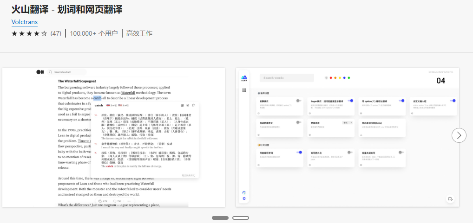Screen dimensions: 473x223
Task: Toggle the option key translation switch
Action: point(401,101)
